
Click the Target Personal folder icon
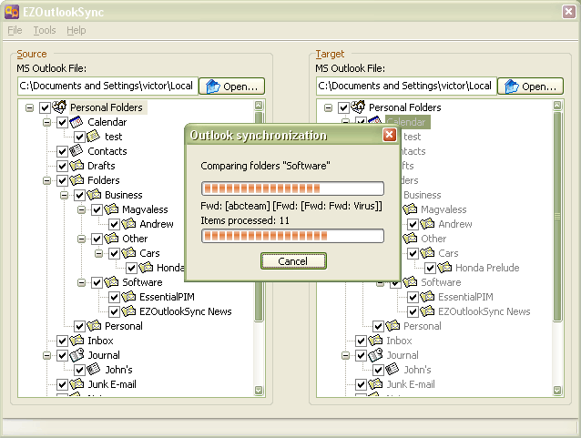(392, 325)
